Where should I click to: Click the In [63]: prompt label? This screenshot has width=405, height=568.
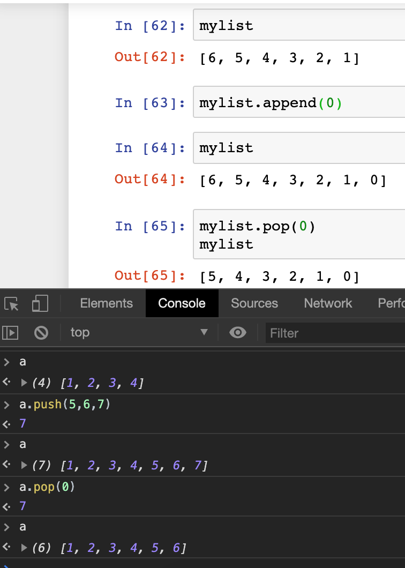(x=150, y=103)
